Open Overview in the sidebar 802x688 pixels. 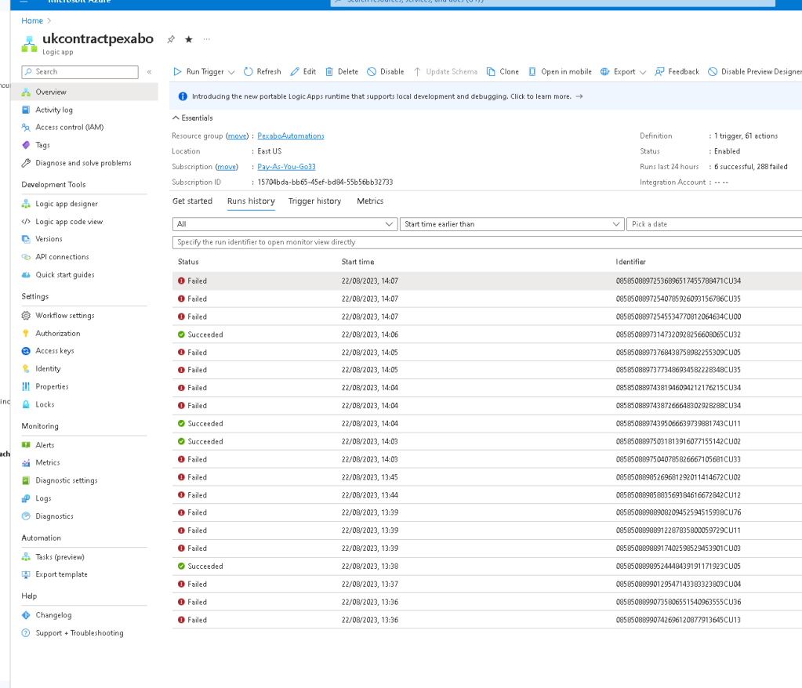pyautogui.click(x=85, y=92)
